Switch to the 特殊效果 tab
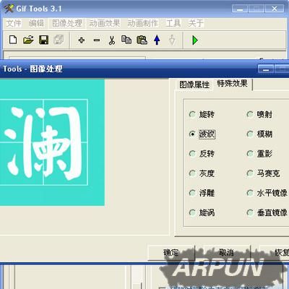 [x=233, y=84]
